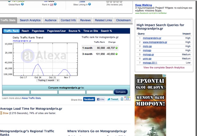Open the Related Links tab
Screen dimensions: 197x136
tap(103, 20)
